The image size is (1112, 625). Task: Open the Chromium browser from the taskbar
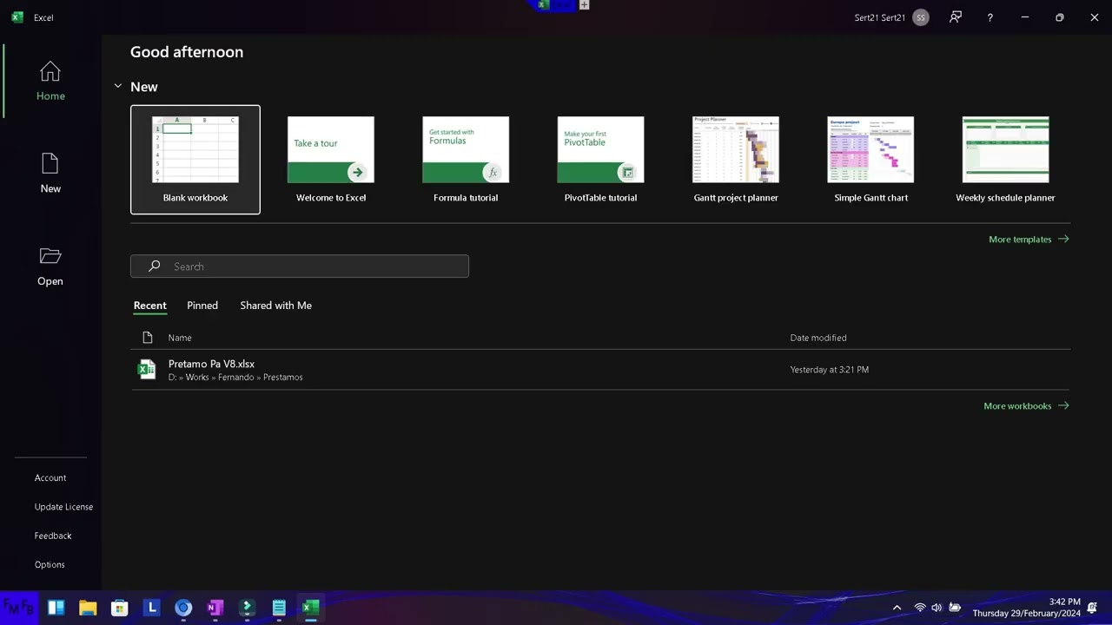183,608
